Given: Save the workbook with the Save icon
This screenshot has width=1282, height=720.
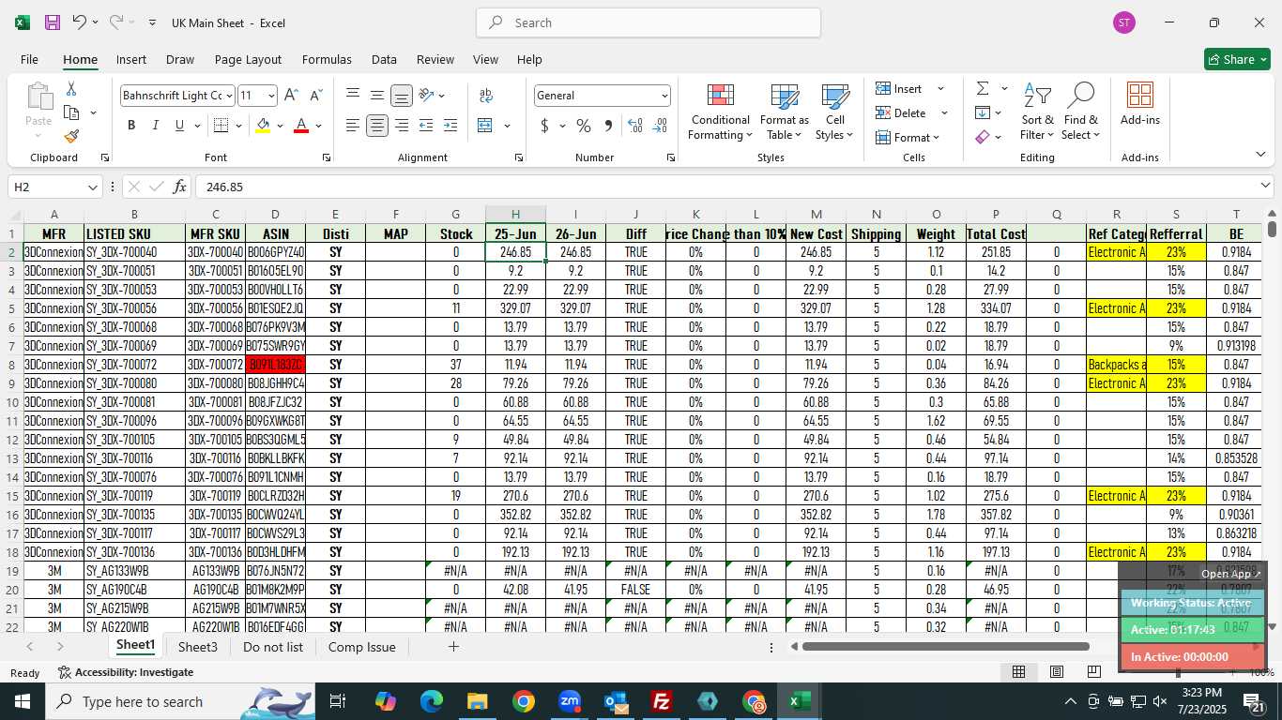Looking at the screenshot, I should (53, 22).
